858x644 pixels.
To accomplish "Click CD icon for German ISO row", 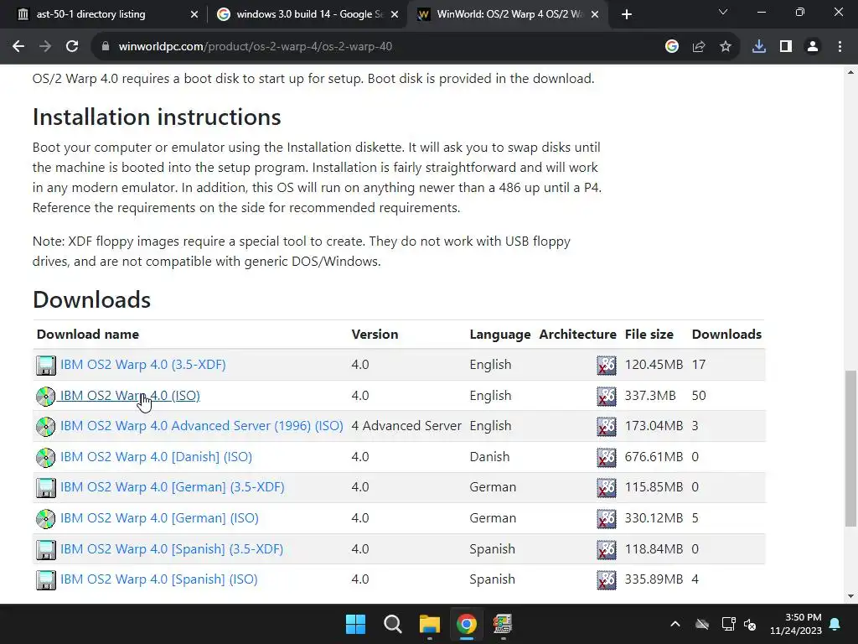I will point(46,518).
